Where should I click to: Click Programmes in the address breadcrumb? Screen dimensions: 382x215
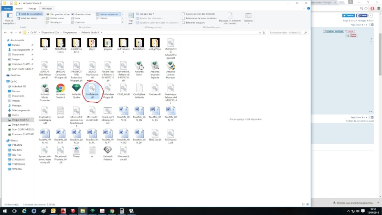tap(70, 32)
